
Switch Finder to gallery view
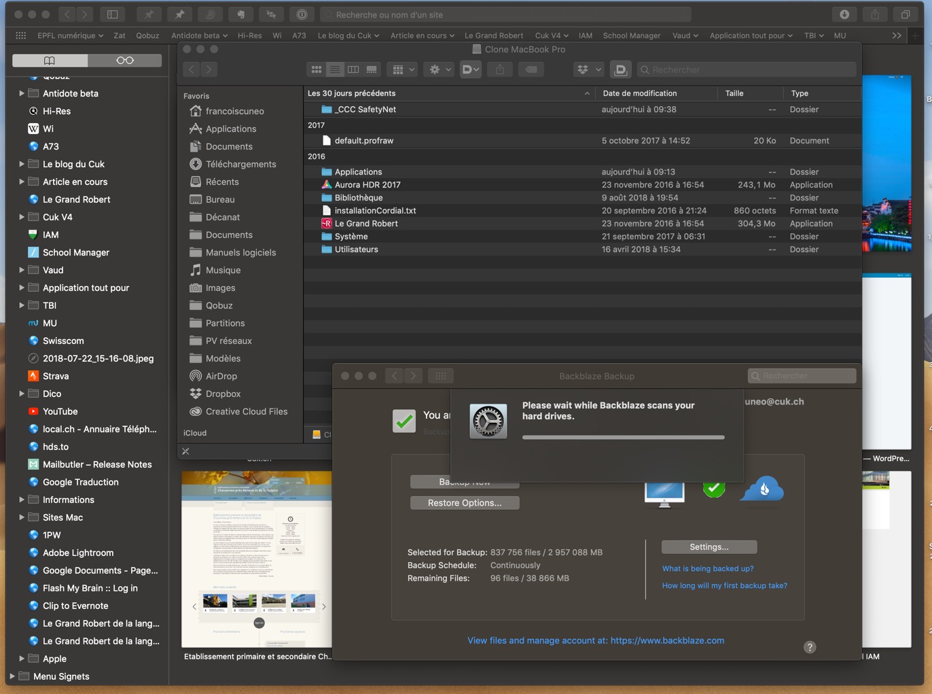coord(372,69)
